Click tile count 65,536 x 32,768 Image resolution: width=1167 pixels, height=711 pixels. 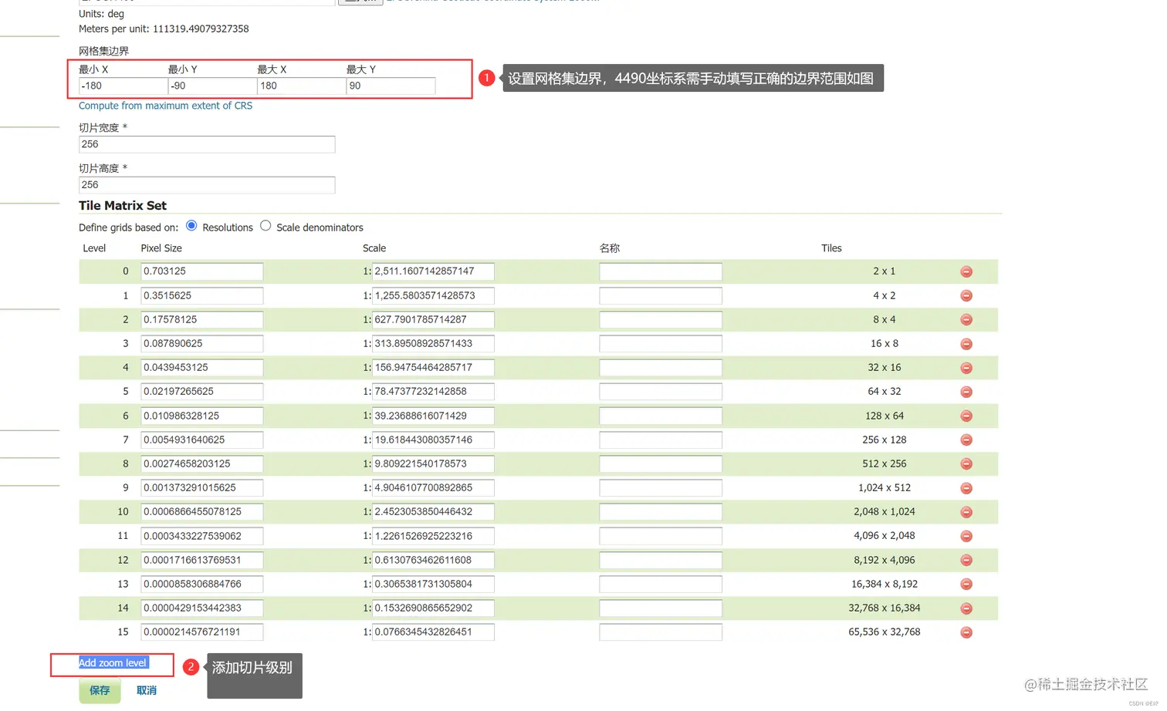click(884, 632)
